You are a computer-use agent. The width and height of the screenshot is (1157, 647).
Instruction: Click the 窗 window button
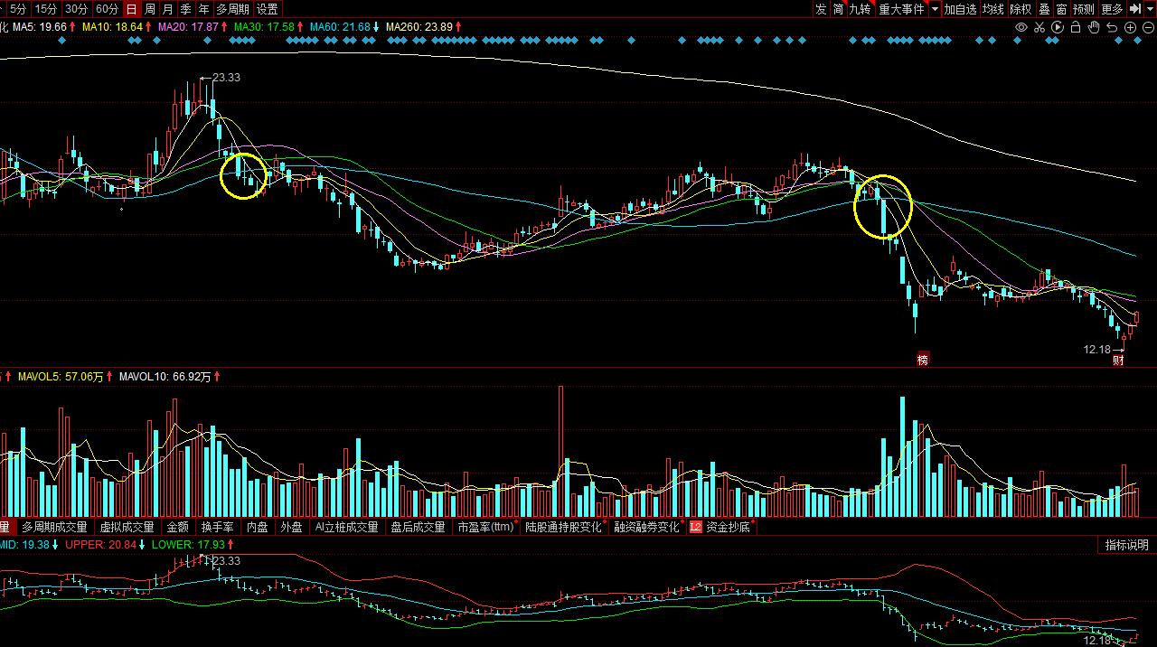coord(1061,9)
